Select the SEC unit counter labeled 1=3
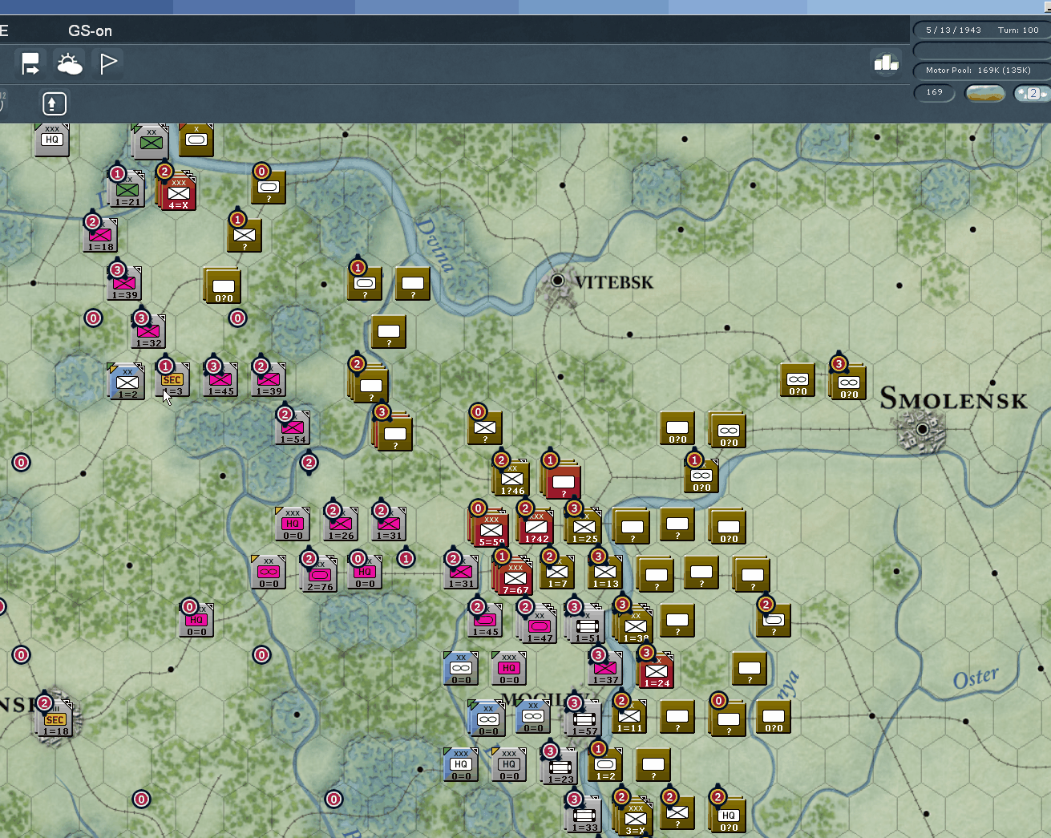The height and width of the screenshot is (838, 1051). click(172, 379)
